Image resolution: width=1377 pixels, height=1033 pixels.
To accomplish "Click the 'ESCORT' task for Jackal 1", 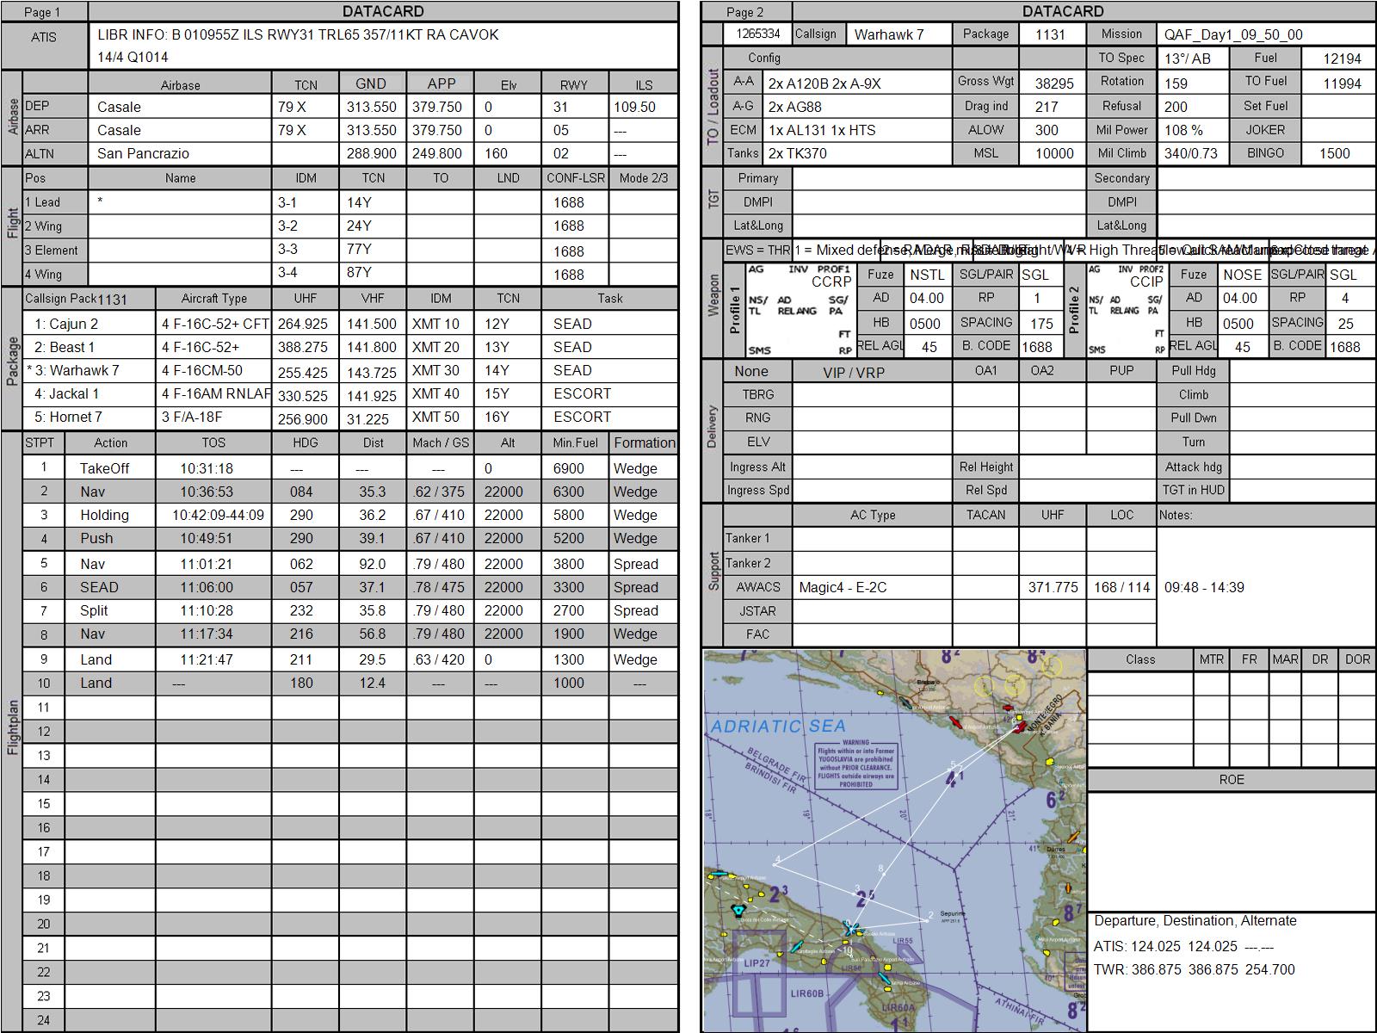I will [582, 393].
